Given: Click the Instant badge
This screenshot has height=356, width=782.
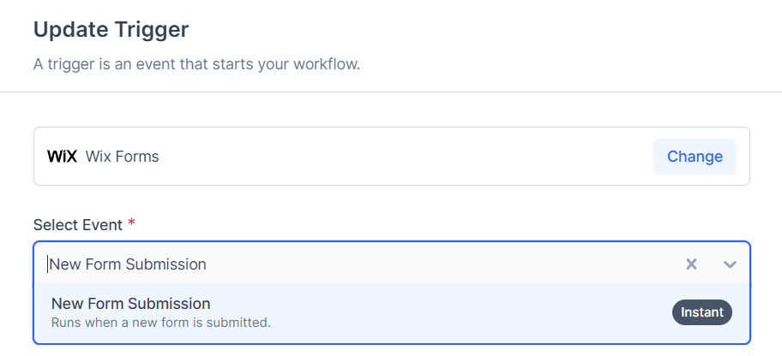Looking at the screenshot, I should [x=701, y=312].
